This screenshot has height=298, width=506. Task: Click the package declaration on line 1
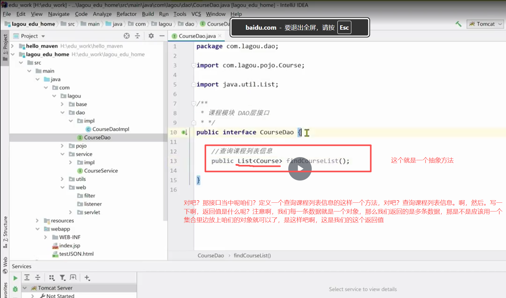point(237,46)
